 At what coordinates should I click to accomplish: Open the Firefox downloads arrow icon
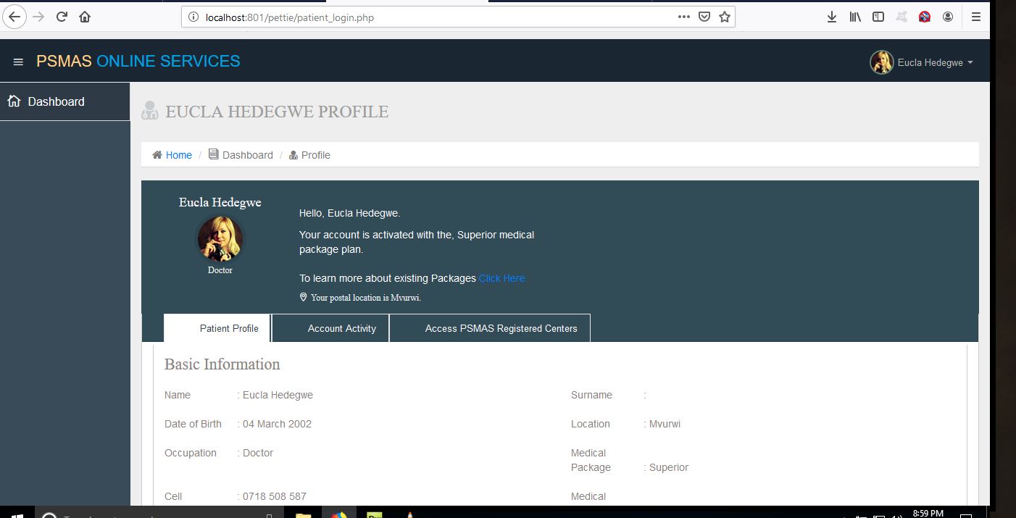click(x=832, y=17)
